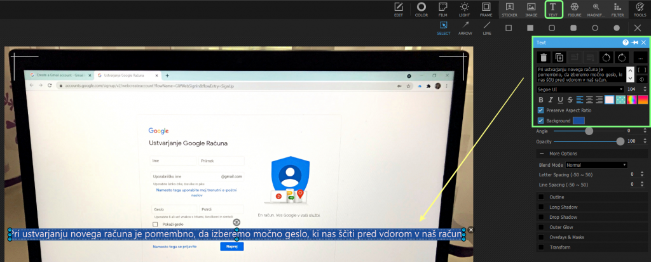
Task: Align text left
Action: coord(580,100)
